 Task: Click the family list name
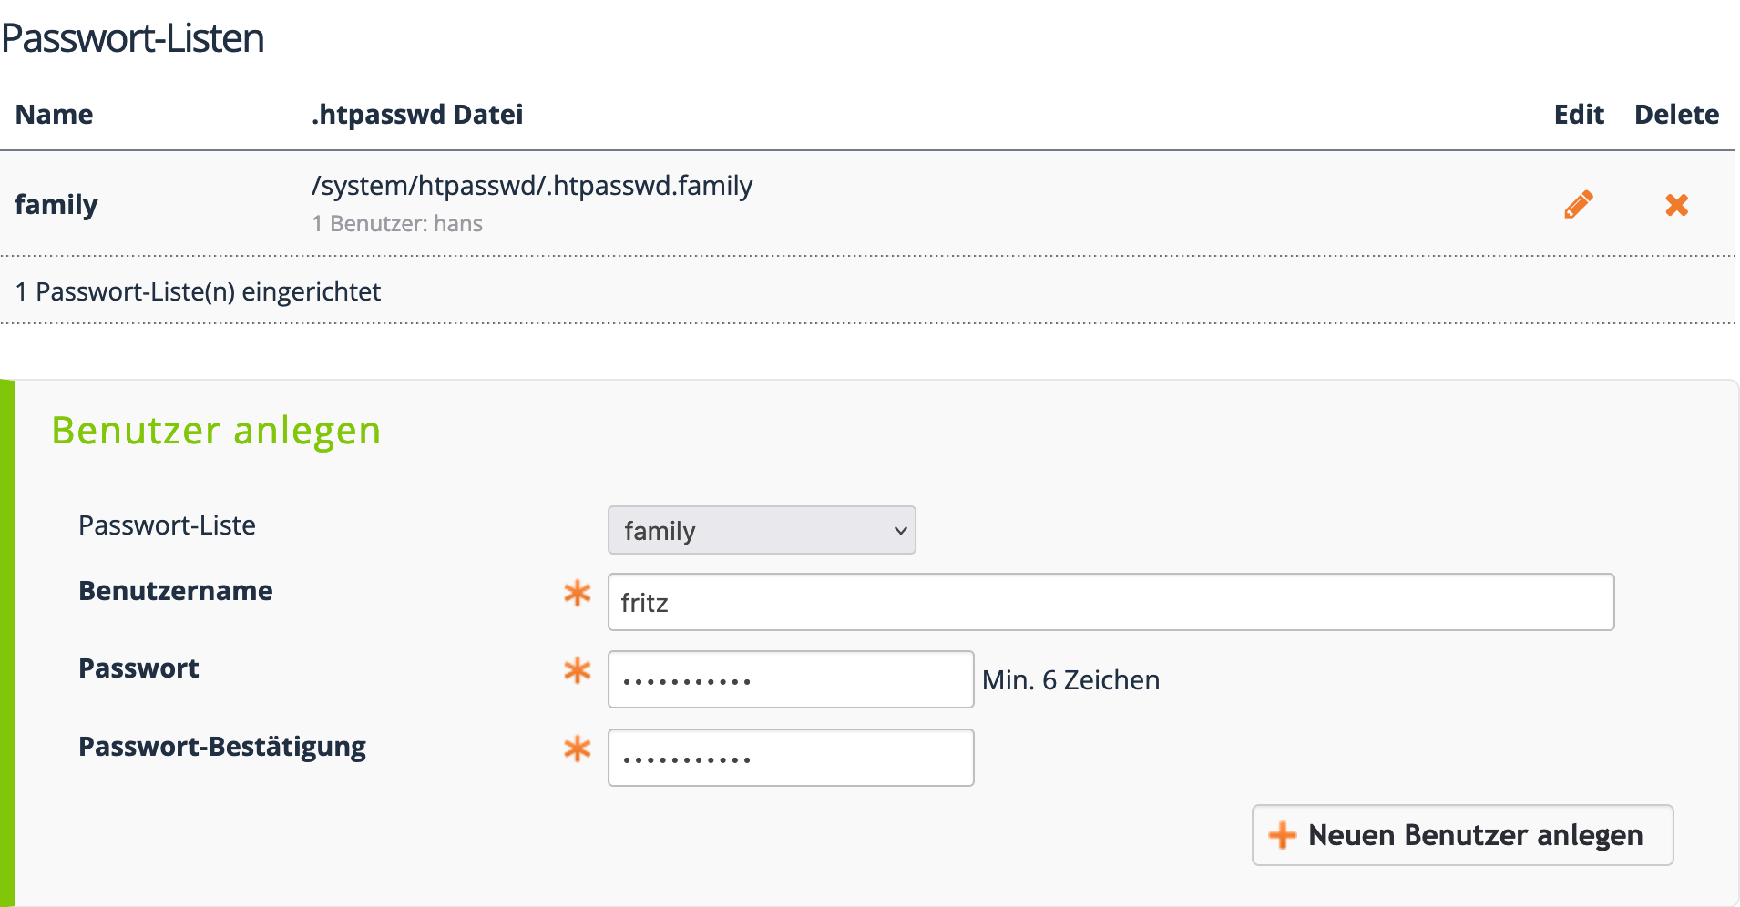click(56, 204)
